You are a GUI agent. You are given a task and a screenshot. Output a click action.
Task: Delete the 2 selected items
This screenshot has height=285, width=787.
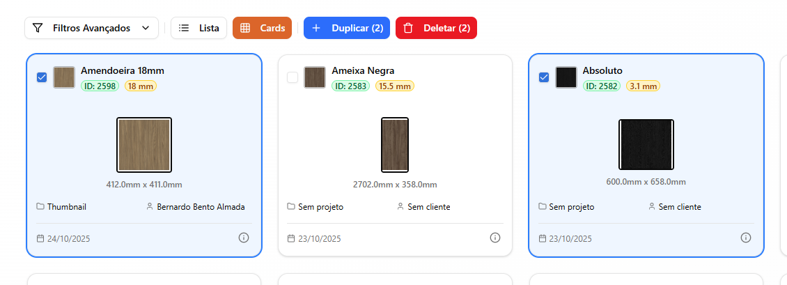(436, 28)
